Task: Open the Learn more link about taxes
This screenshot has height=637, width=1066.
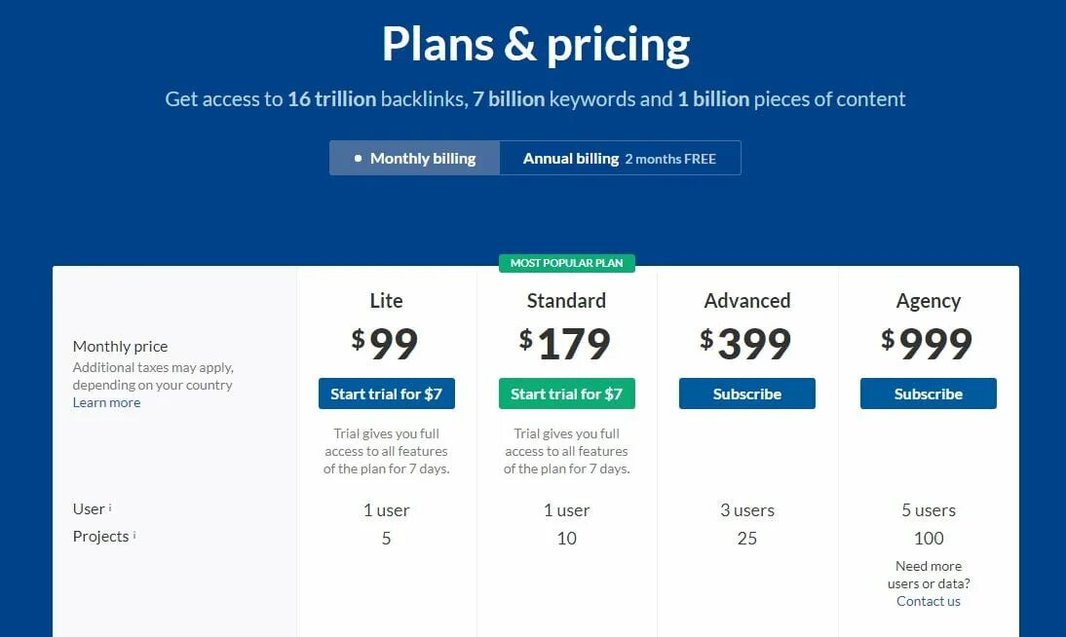Action: click(x=107, y=402)
